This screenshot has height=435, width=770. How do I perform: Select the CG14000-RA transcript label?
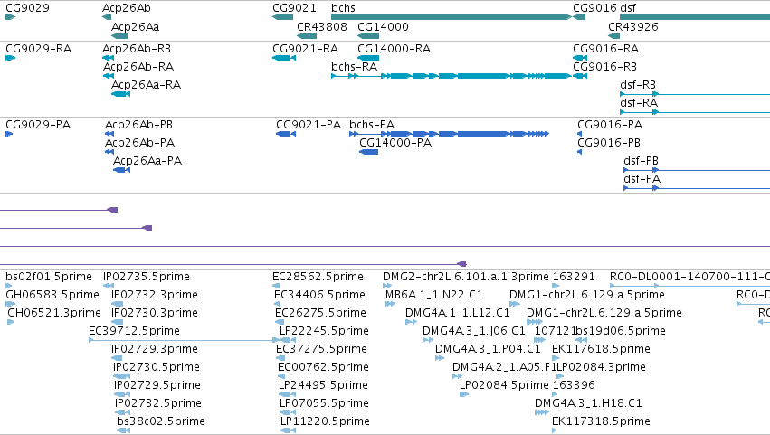pyautogui.click(x=394, y=49)
